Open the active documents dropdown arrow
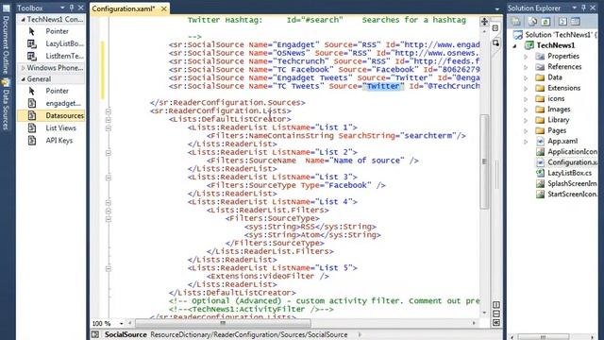Image resolution: width=604 pixels, height=340 pixels. pos(497,8)
